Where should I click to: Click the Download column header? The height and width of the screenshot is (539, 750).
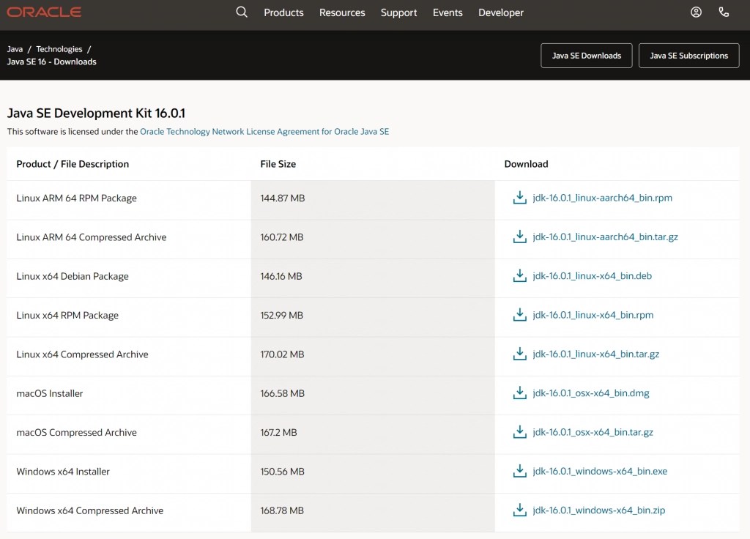tap(526, 164)
